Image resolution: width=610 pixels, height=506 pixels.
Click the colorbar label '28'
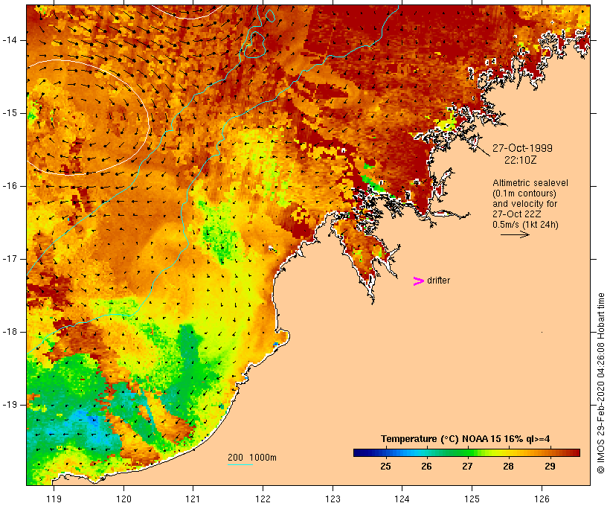[x=509, y=467]
